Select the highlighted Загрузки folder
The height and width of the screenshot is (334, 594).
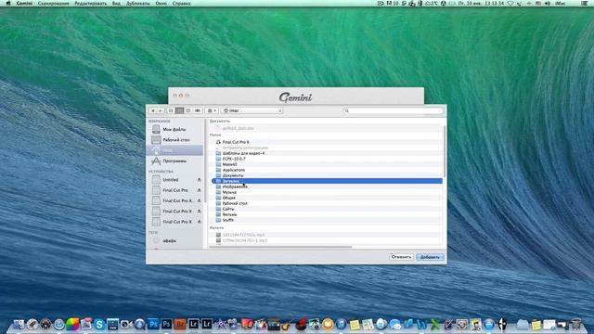point(327,181)
